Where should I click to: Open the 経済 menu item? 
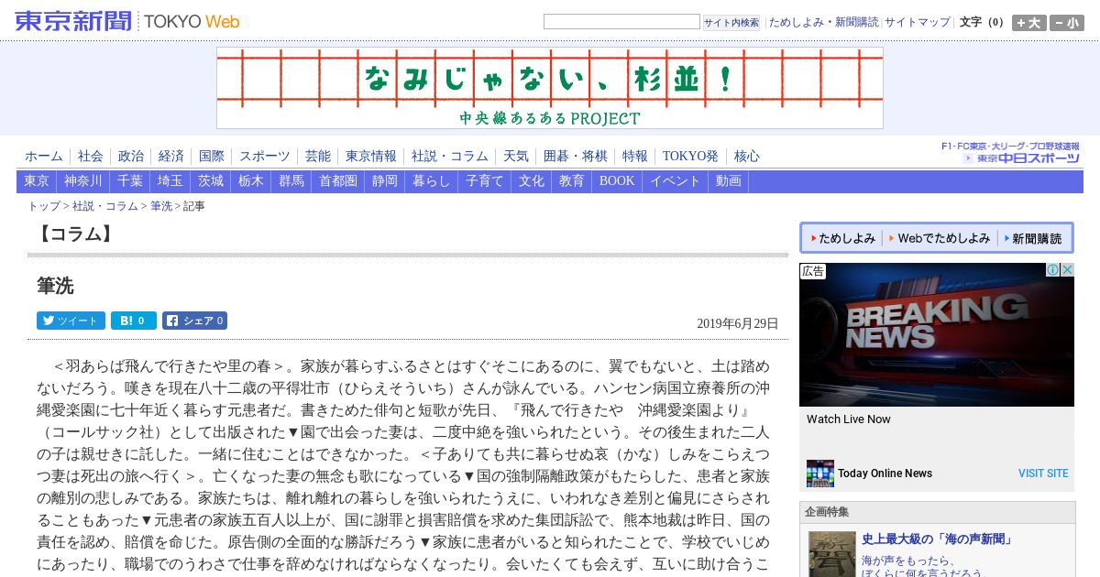point(171,157)
